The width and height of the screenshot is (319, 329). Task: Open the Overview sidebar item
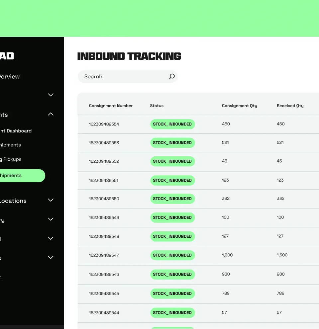pyautogui.click(x=10, y=76)
